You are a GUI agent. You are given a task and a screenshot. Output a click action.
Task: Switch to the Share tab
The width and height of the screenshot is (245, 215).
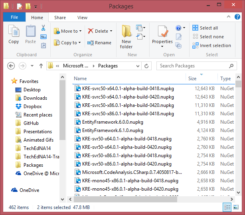[x=60, y=18]
